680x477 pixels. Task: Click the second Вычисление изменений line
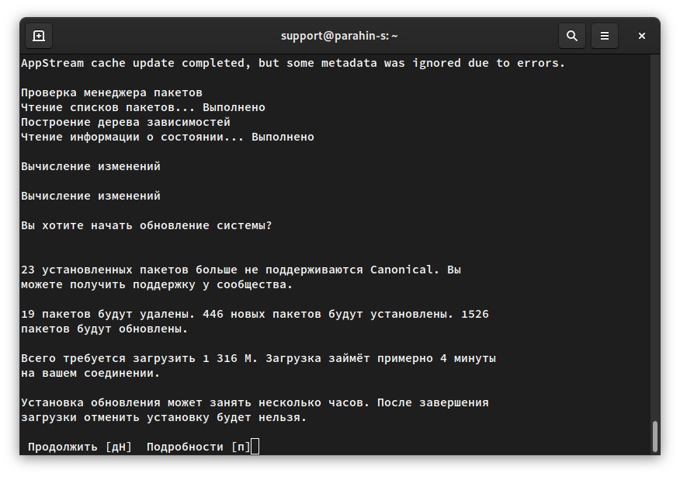[x=91, y=196]
